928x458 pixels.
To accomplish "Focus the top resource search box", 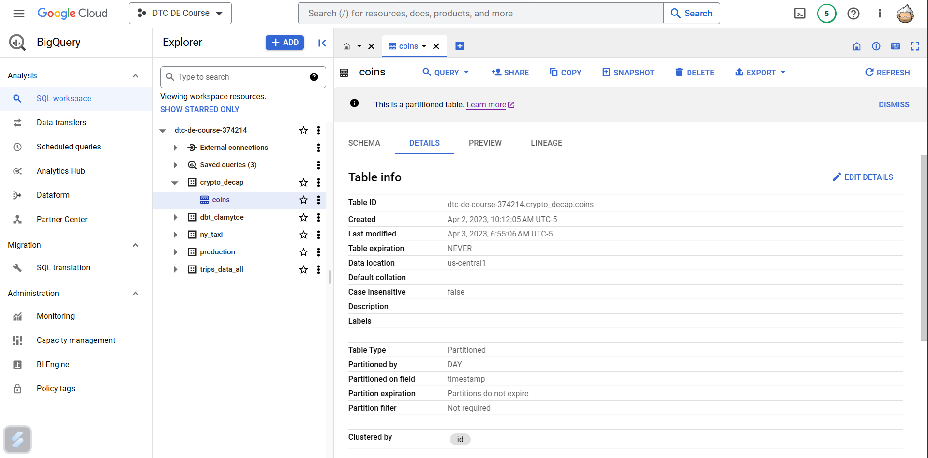I will [480, 13].
